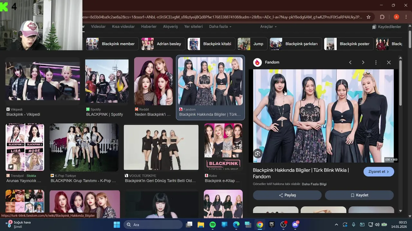This screenshot has width=412, height=231.
Task: Click the preview panel scrollbar
Action: (400, 83)
